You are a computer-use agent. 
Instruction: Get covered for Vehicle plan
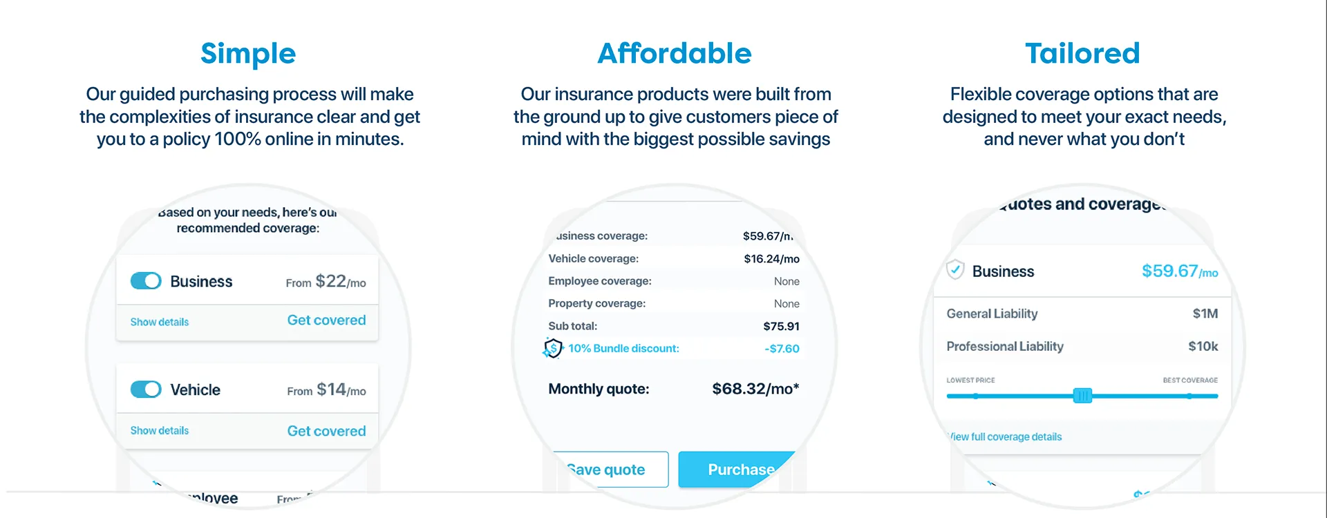click(326, 431)
